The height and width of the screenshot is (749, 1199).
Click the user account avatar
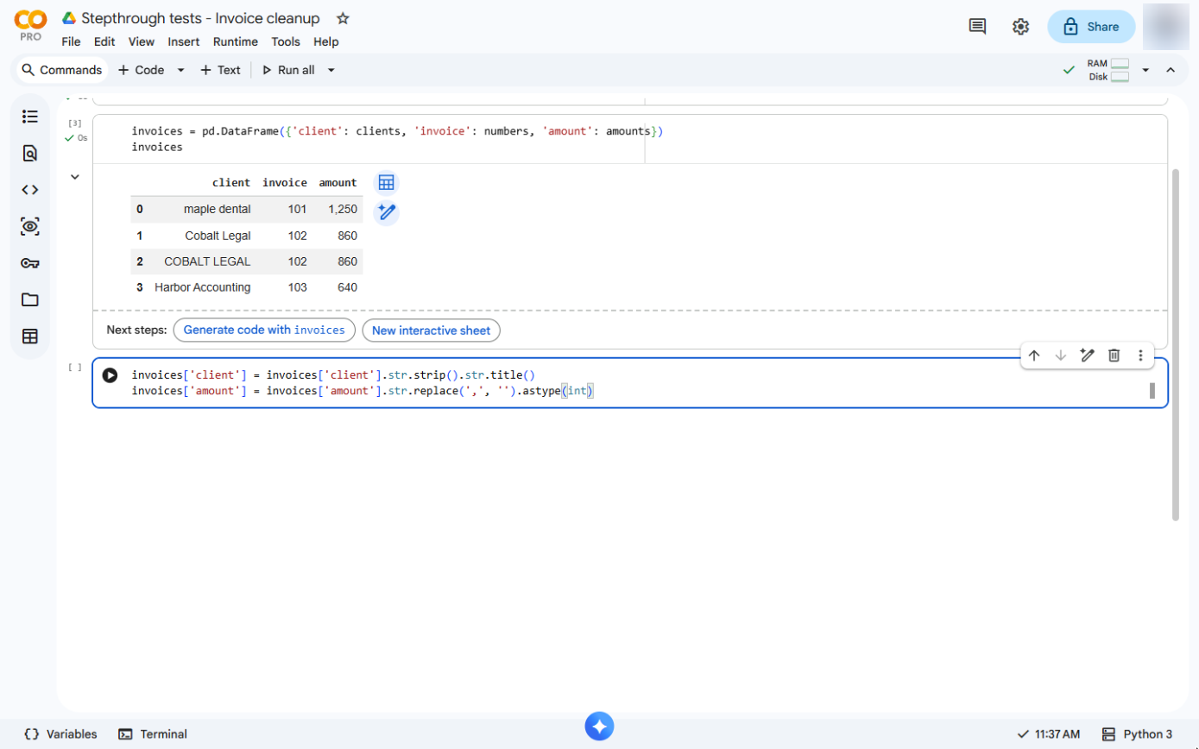pos(1165,27)
